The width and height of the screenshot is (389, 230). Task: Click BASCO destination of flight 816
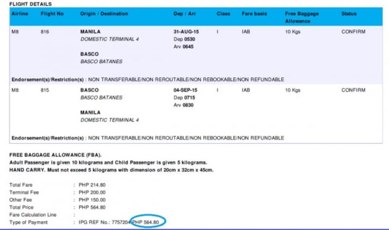click(x=89, y=54)
